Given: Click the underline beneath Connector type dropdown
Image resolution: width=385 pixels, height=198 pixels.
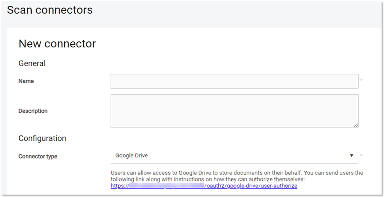Looking at the screenshot, I should point(234,164).
